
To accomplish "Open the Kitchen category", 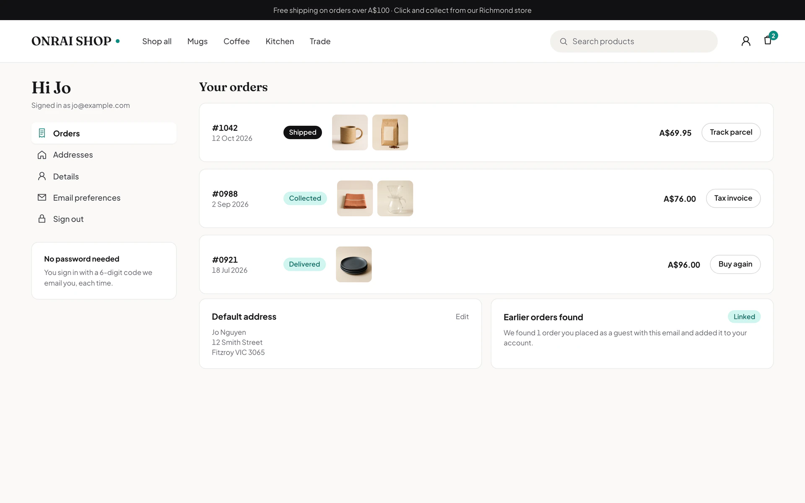I will click(280, 41).
